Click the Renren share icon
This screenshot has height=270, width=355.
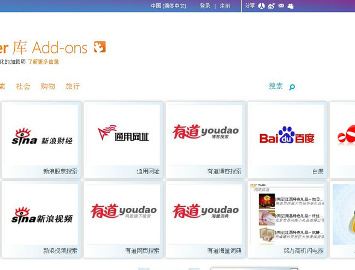click(x=262, y=6)
